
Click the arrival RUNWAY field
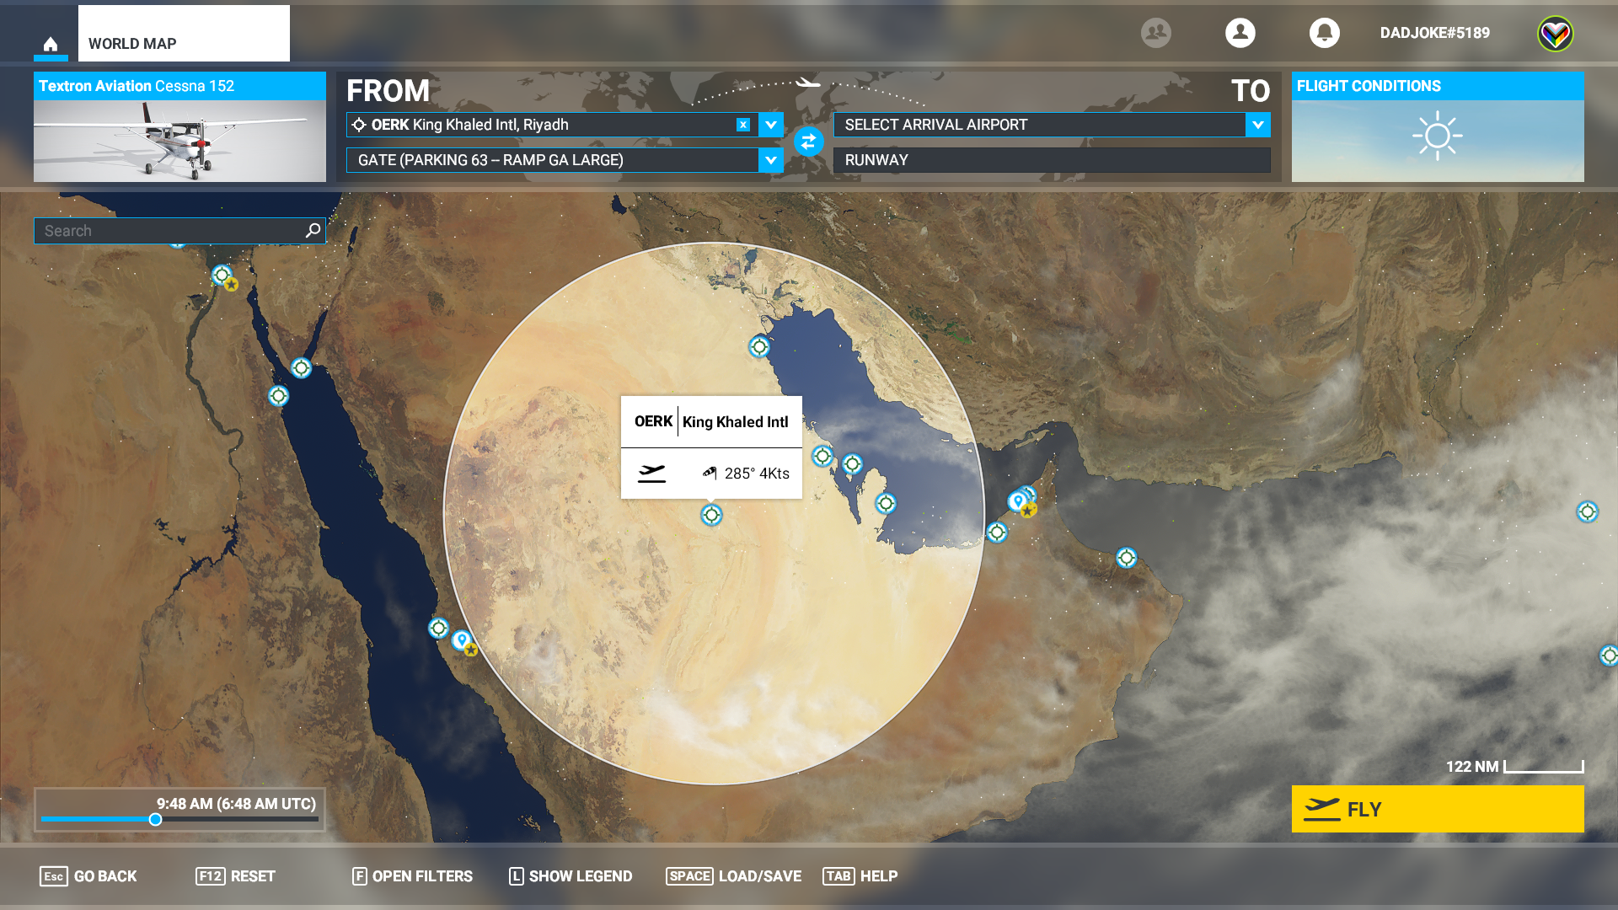coord(1052,160)
